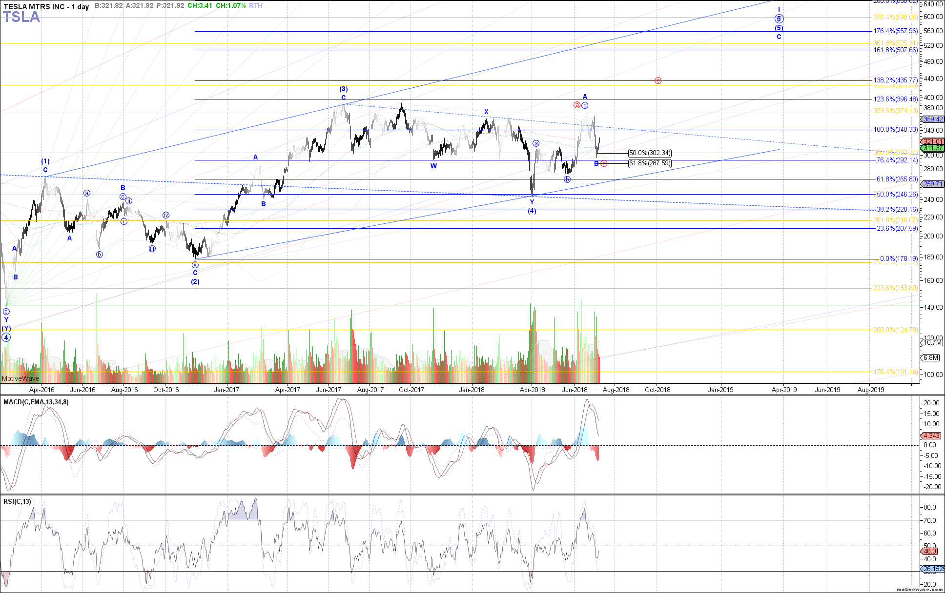
Task: Click the 38.2%(228.16) Fibonacci label
Action: tap(897, 210)
